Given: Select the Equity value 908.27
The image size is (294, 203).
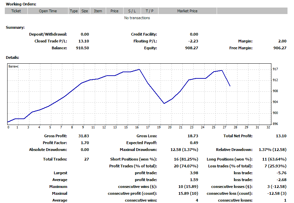Looking at the screenshot, I should click(191, 48).
